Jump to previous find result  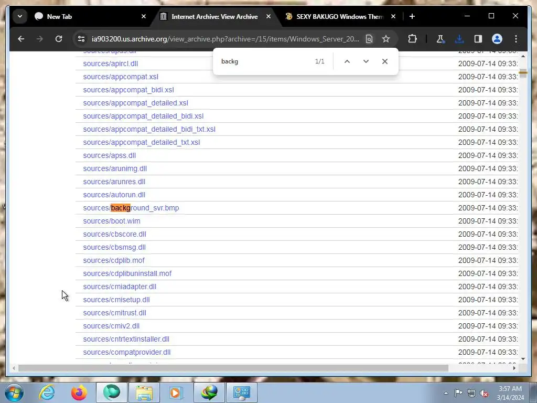(x=347, y=61)
